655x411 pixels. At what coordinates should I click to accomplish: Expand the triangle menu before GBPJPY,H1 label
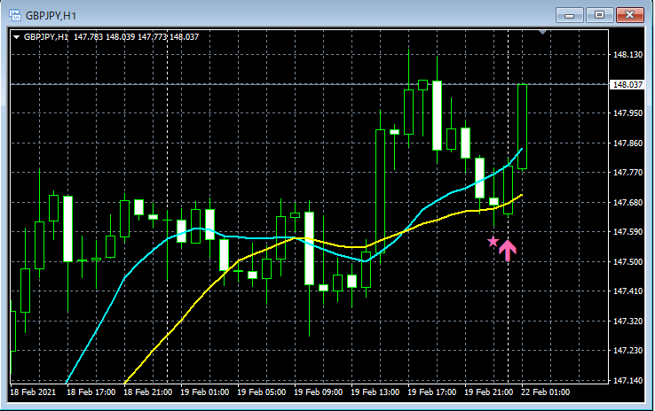pos(16,37)
